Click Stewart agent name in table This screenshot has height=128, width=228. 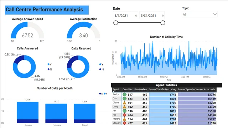(x=116, y=123)
